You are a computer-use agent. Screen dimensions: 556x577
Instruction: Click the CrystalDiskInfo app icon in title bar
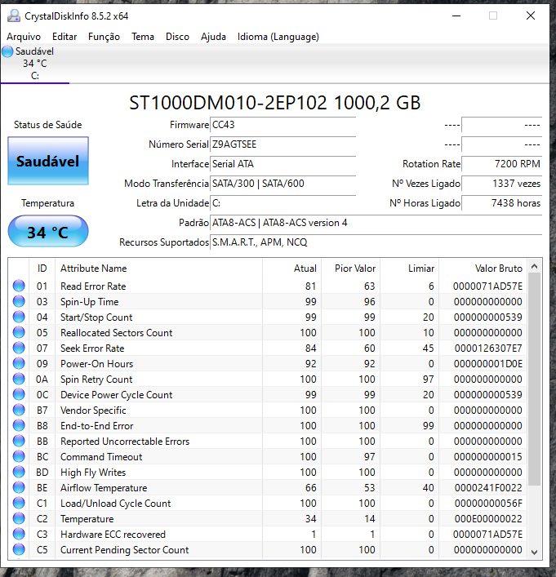(14, 16)
